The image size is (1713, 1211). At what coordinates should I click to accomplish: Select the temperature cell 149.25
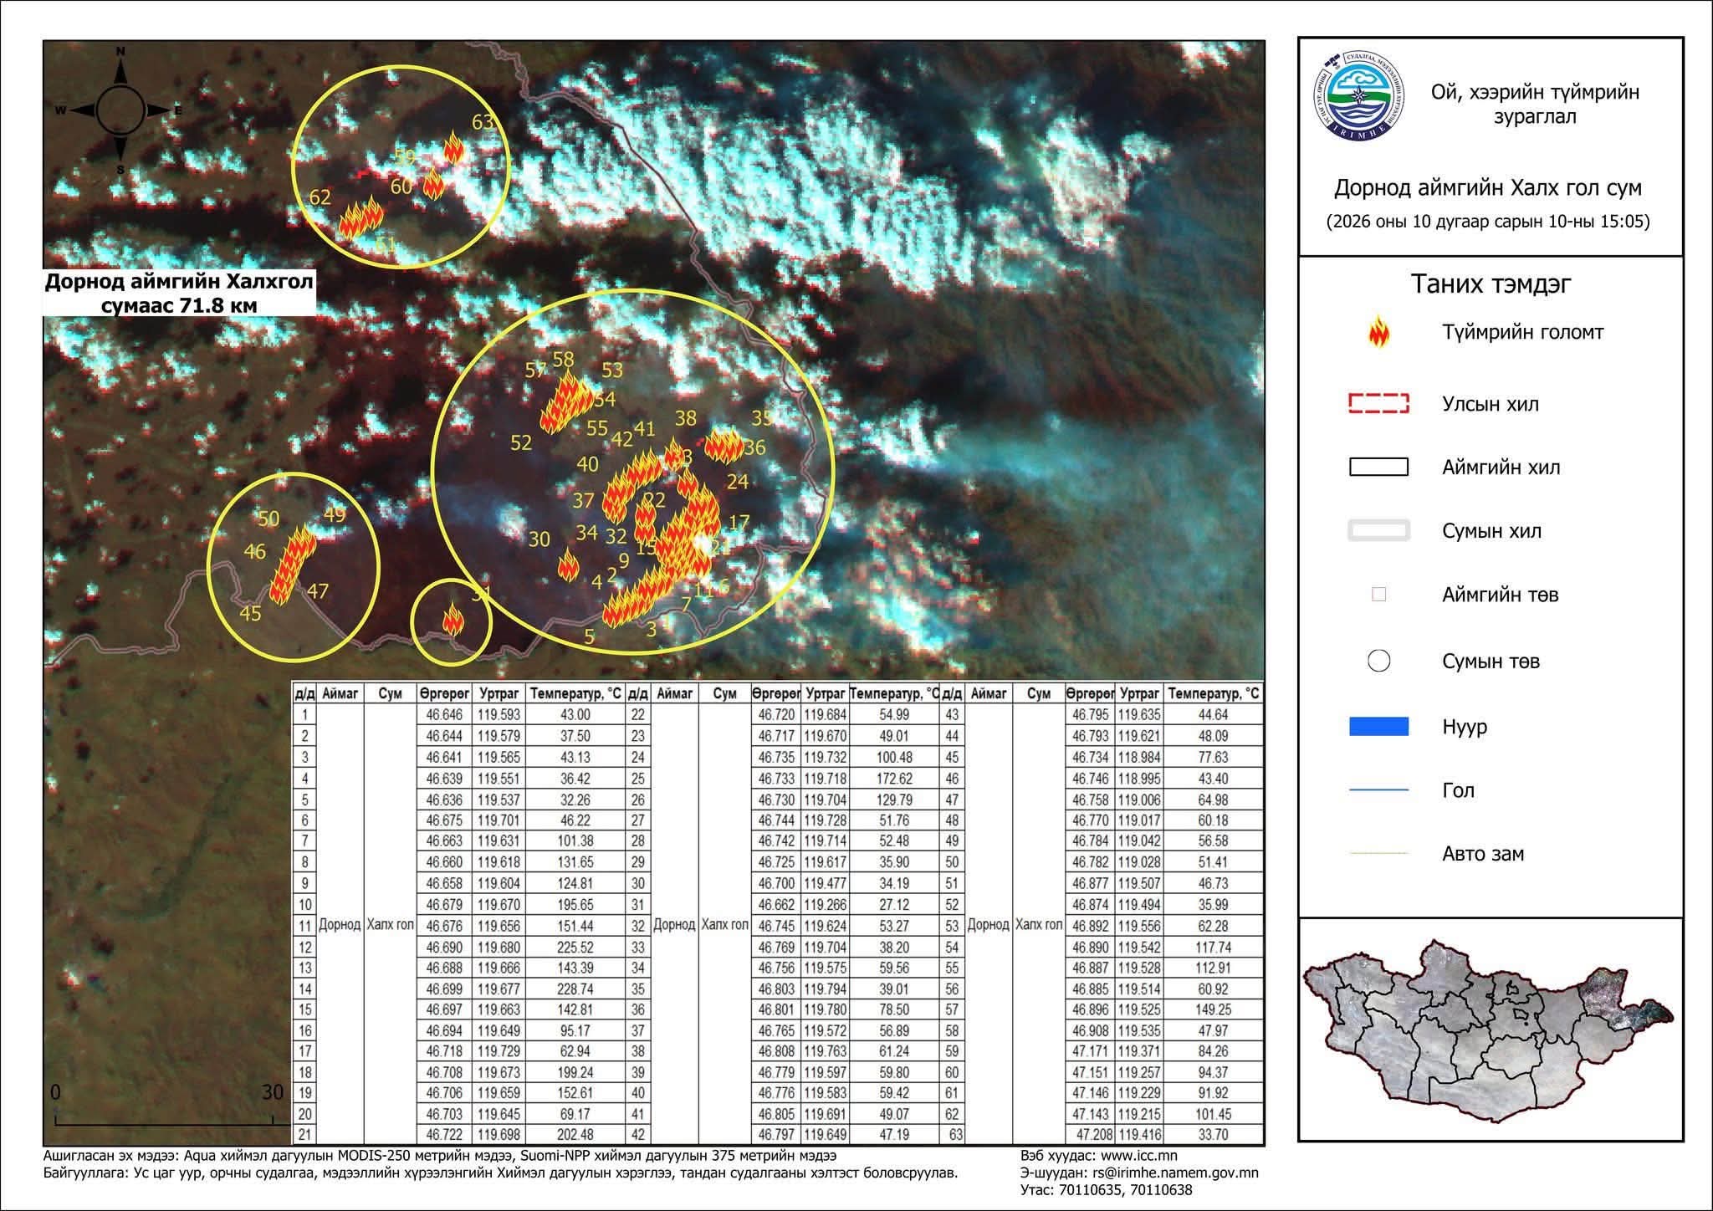pyautogui.click(x=1213, y=1009)
